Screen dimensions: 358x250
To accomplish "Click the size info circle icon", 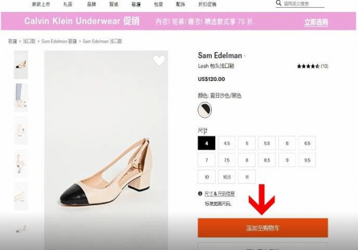I will [200, 194].
